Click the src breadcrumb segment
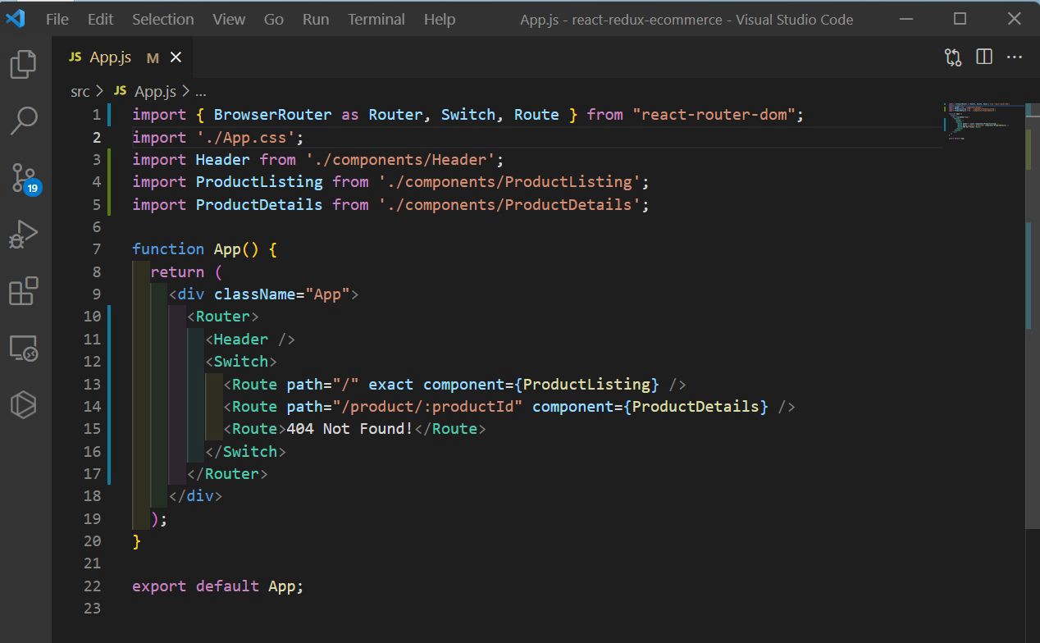The width and height of the screenshot is (1040, 643). coord(80,91)
